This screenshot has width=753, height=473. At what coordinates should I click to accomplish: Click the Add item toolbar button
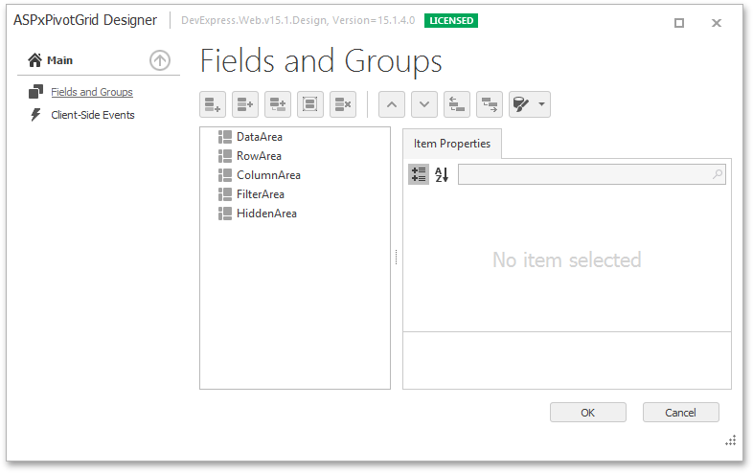click(213, 104)
